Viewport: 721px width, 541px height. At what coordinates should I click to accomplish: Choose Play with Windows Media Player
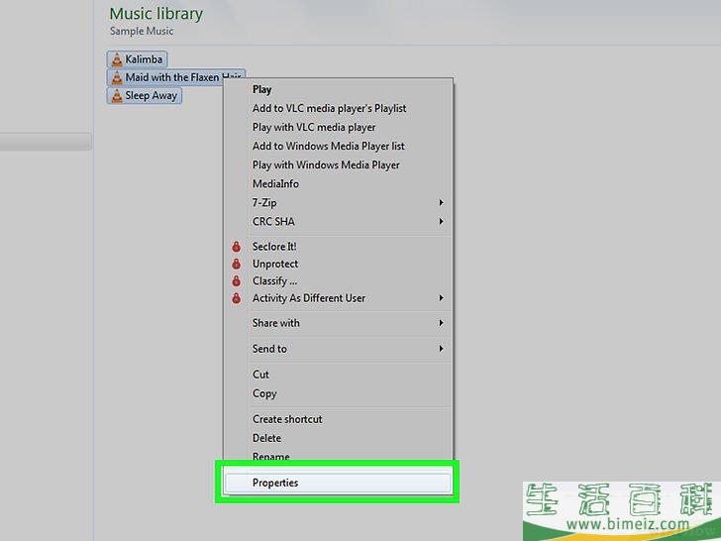point(326,164)
